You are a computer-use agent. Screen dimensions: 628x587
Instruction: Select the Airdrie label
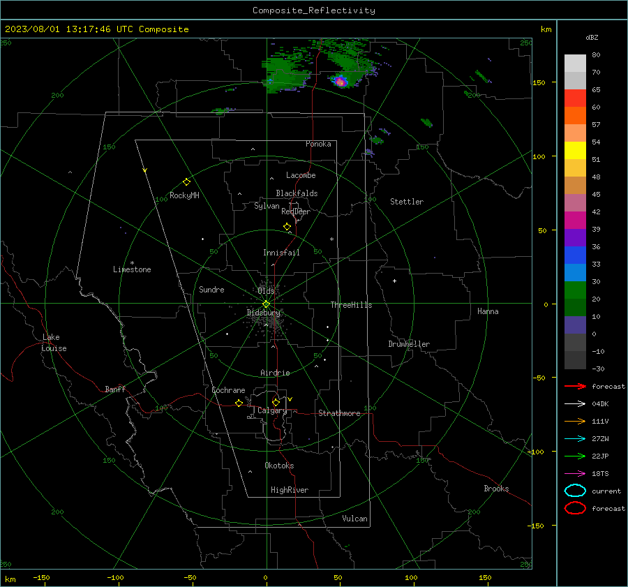point(275,373)
